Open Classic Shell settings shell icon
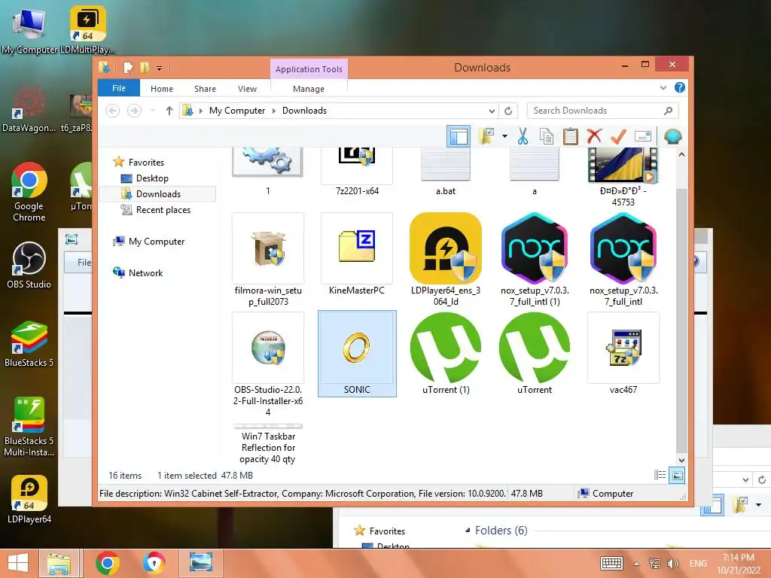Image resolution: width=771 pixels, height=578 pixels. tap(672, 136)
